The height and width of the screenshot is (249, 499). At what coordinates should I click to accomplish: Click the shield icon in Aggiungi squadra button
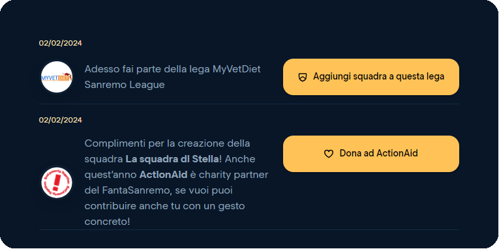point(303,77)
